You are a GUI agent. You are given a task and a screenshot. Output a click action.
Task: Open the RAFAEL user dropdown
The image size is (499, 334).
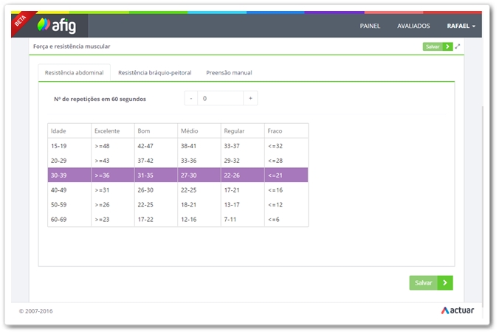[461, 26]
